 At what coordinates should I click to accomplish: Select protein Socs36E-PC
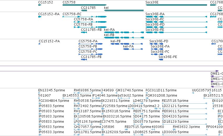(160, 52)
